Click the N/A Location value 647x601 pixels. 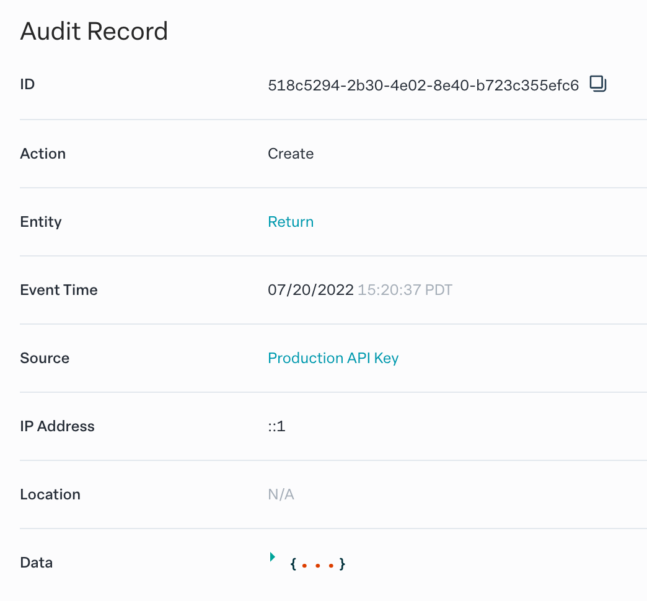coord(281,494)
